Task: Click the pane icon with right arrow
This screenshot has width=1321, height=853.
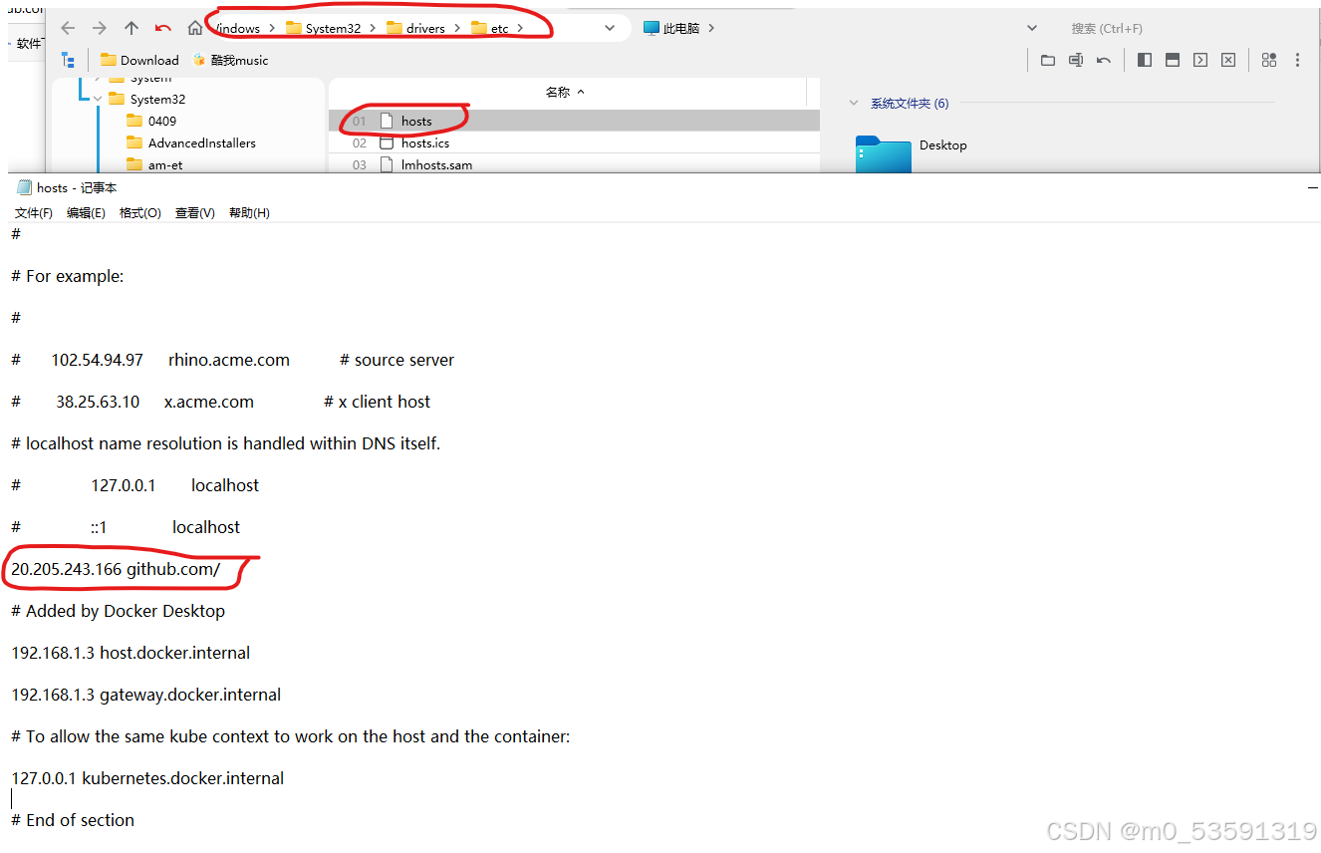Action: point(1200,60)
